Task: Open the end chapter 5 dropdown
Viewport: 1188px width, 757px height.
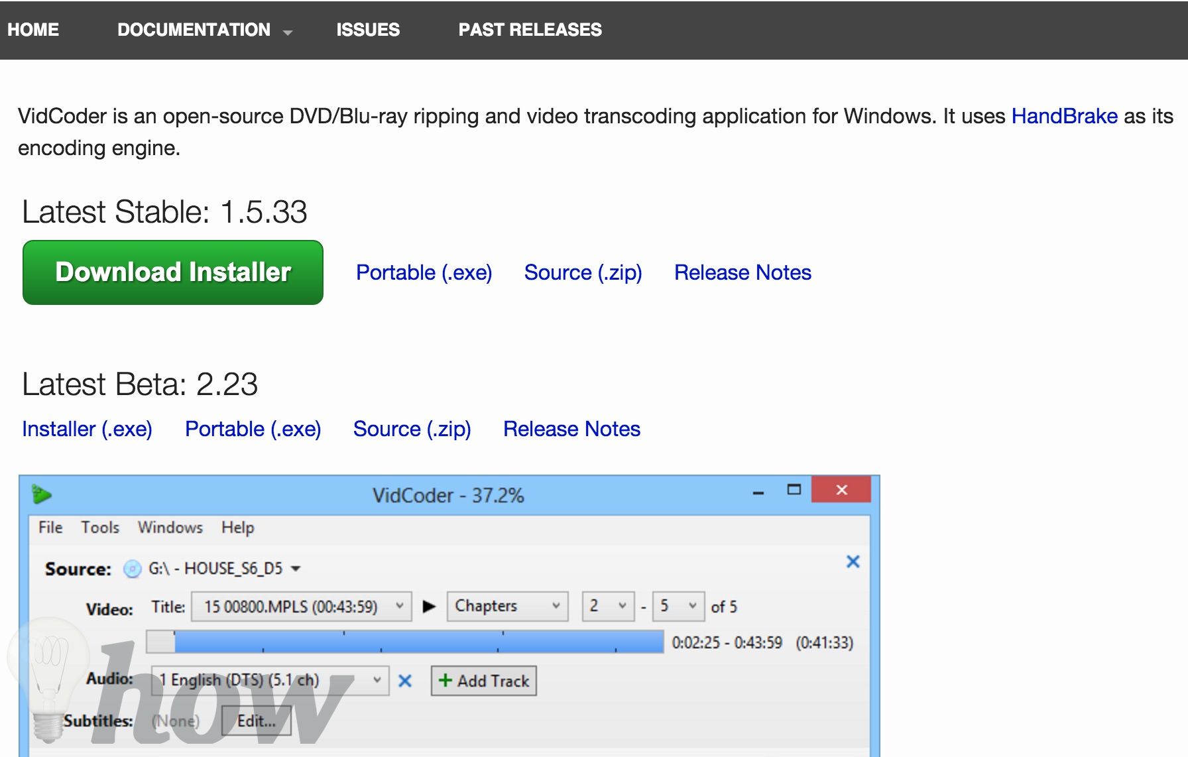Action: point(678,607)
